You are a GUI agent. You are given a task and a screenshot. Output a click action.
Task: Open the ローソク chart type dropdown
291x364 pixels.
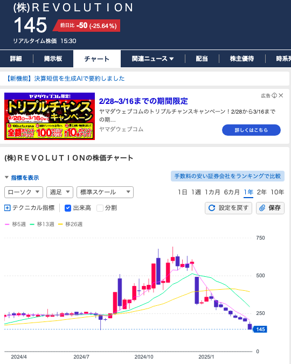click(24, 192)
